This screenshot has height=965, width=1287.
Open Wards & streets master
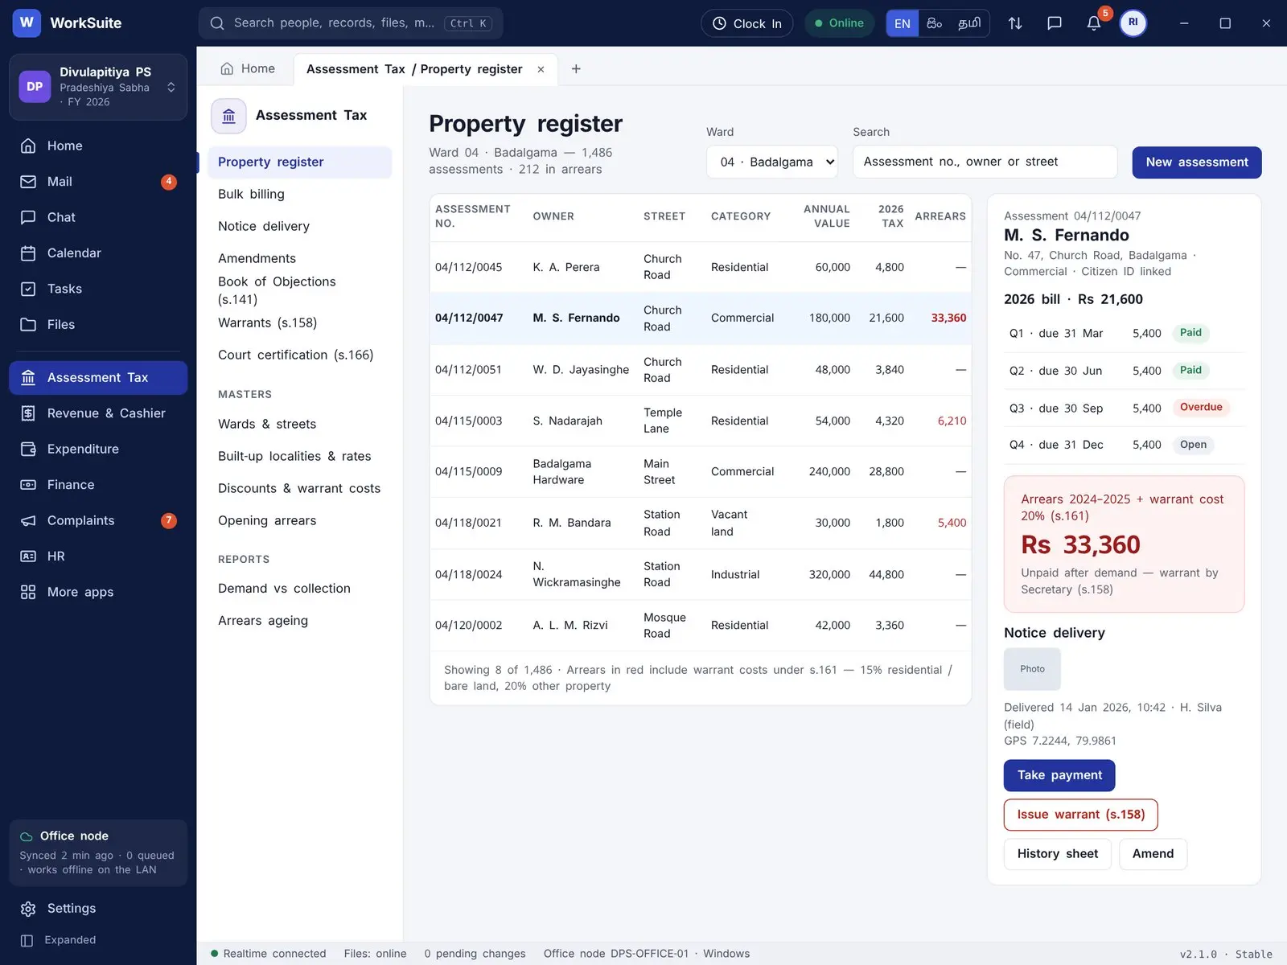coord(299,424)
